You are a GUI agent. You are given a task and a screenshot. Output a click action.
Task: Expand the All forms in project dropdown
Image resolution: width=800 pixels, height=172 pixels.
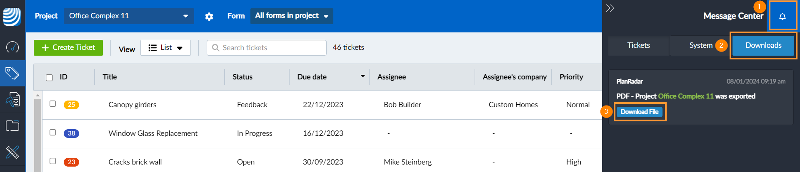click(292, 16)
